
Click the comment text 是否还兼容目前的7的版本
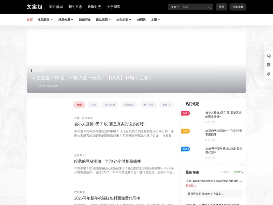(x=205, y=194)
